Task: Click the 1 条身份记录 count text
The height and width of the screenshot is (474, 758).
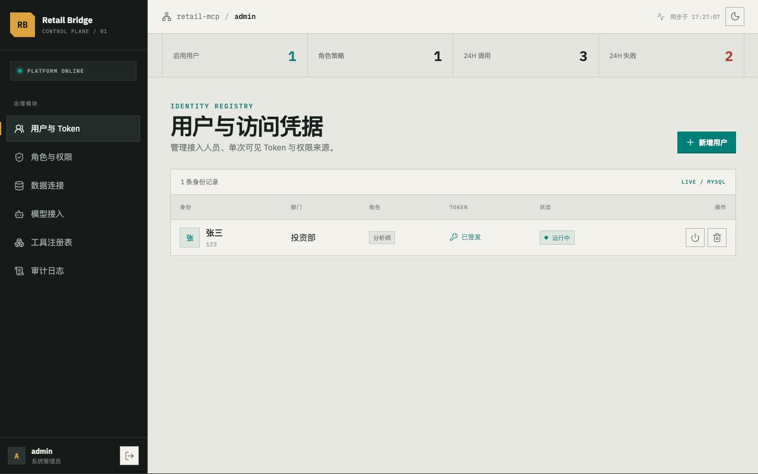Action: coord(199,182)
